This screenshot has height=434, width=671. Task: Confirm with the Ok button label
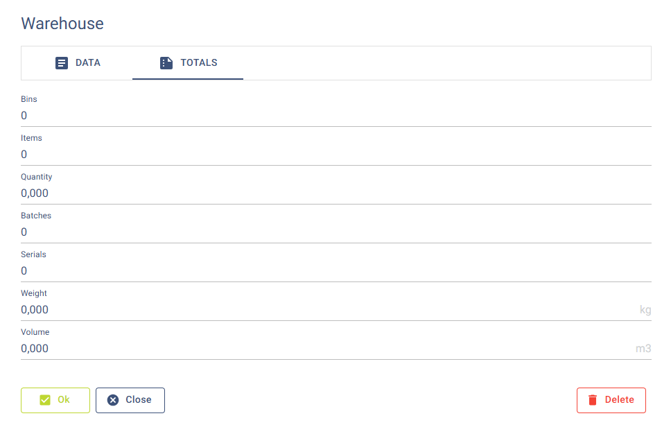(64, 400)
